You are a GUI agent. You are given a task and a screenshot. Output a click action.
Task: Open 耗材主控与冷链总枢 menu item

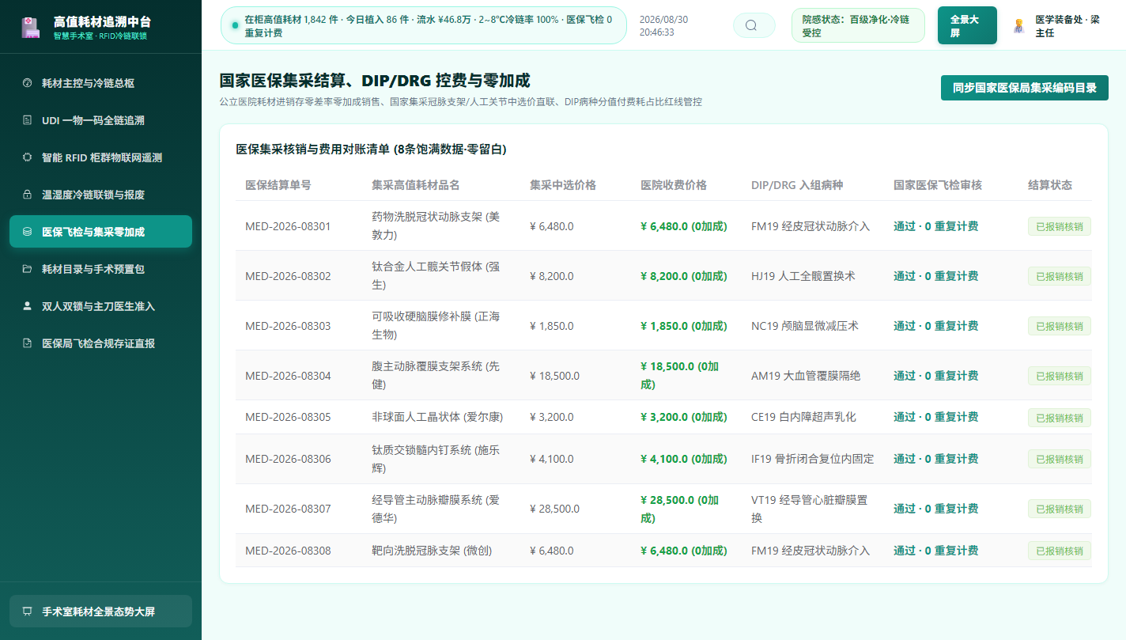pyautogui.click(x=100, y=83)
